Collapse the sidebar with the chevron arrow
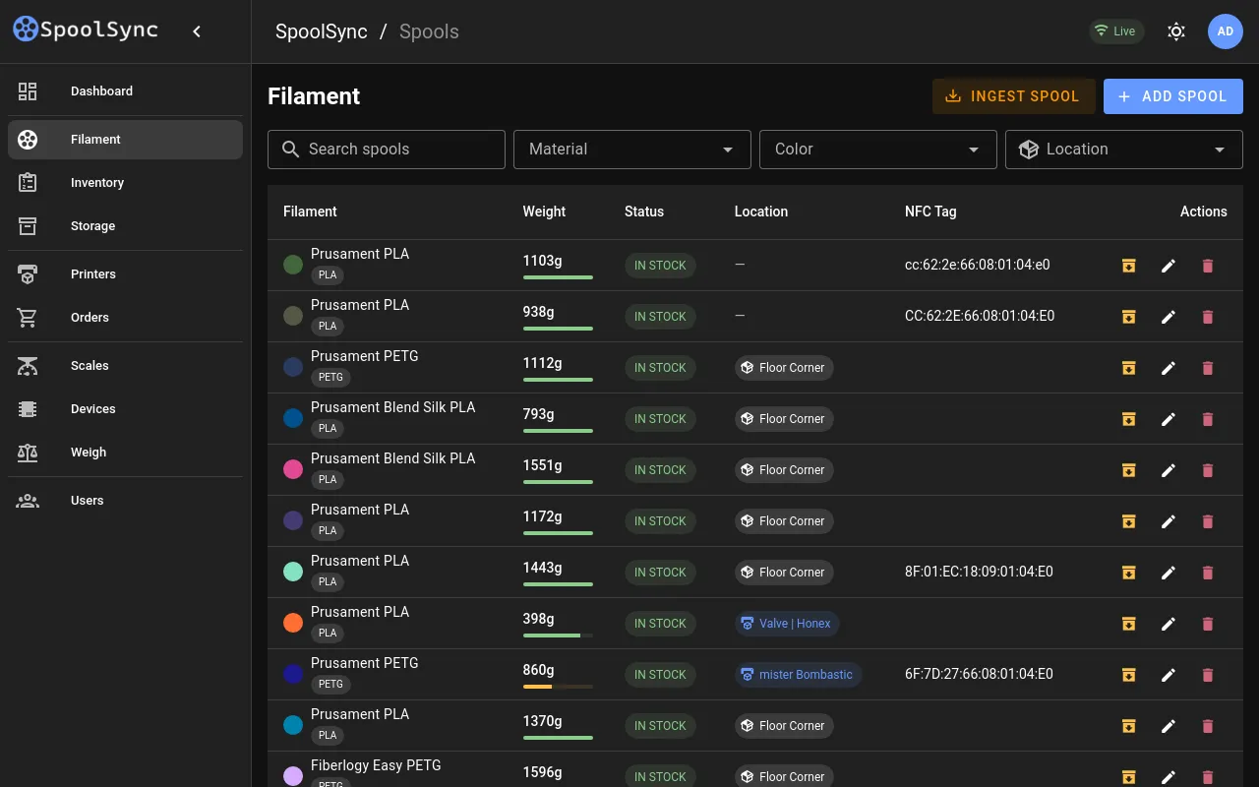 coord(197,31)
